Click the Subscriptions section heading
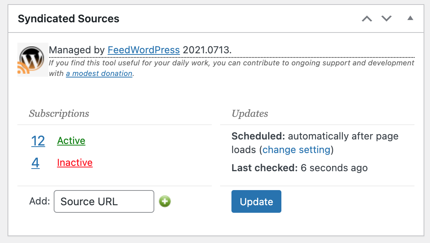430x243 pixels. [x=59, y=113]
